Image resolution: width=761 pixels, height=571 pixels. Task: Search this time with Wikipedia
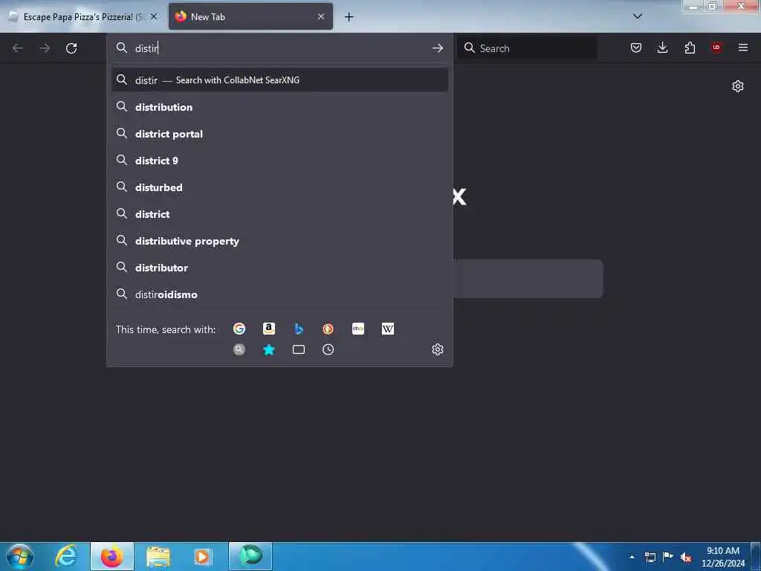[388, 329]
